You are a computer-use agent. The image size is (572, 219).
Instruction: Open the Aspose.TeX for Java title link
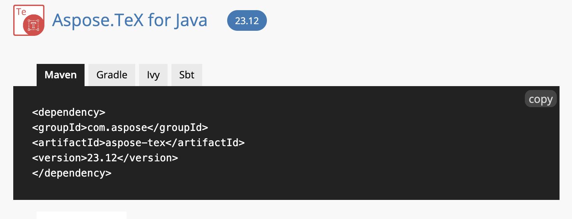[x=130, y=20]
